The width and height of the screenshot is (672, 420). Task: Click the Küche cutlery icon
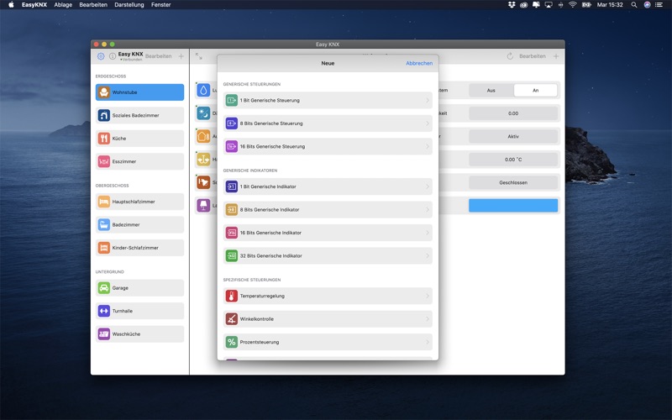[x=103, y=139]
